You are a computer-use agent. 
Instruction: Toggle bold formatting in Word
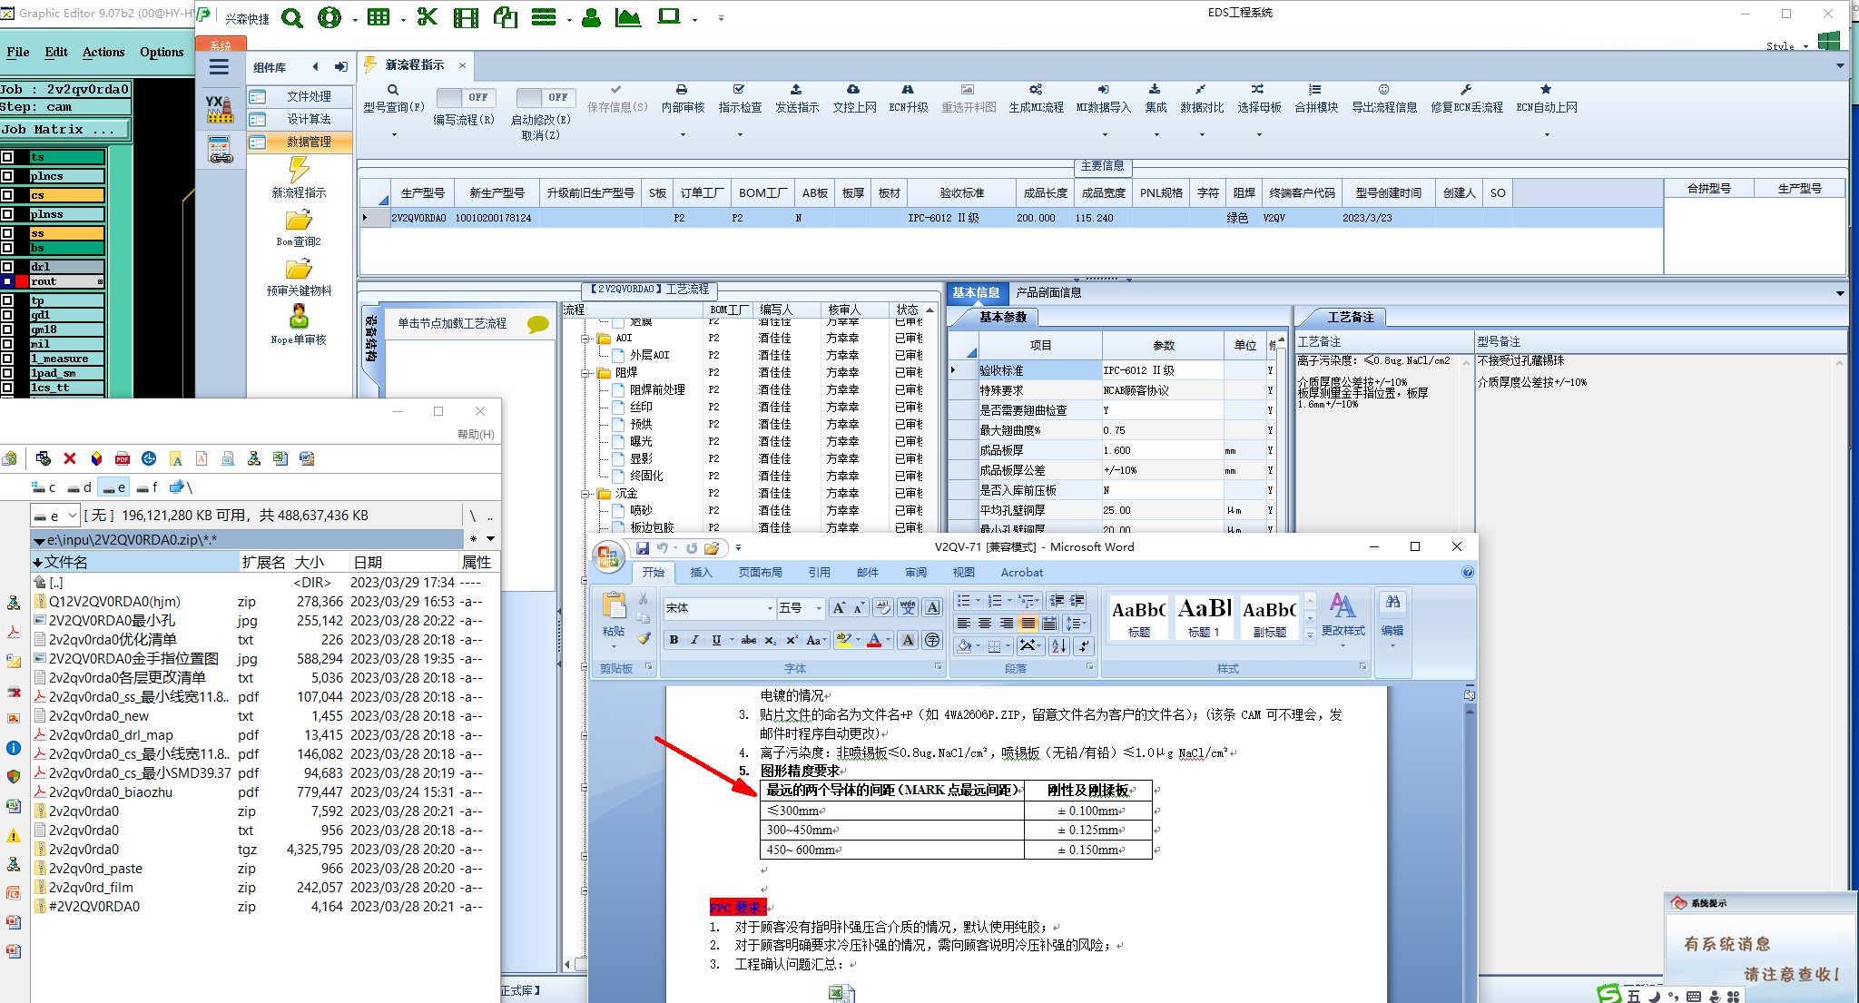tap(674, 640)
